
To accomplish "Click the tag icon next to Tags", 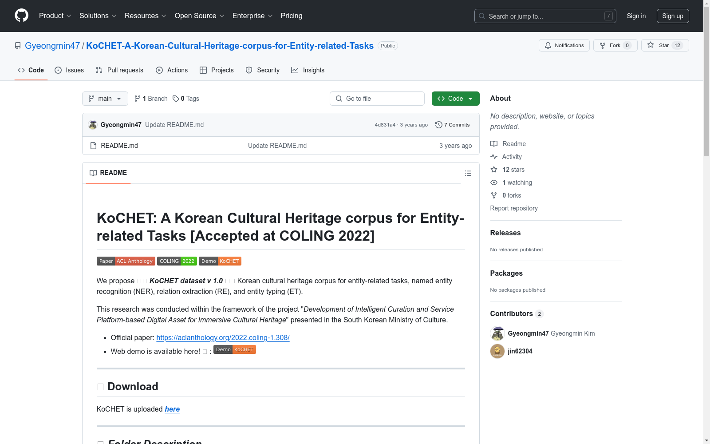I will (x=176, y=99).
